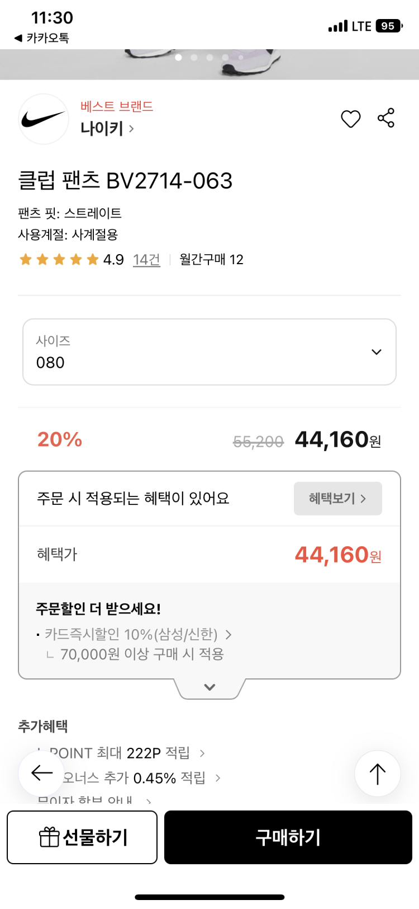Tap the first carousel page dot
Screen dimensions: 419x909
click(178, 57)
